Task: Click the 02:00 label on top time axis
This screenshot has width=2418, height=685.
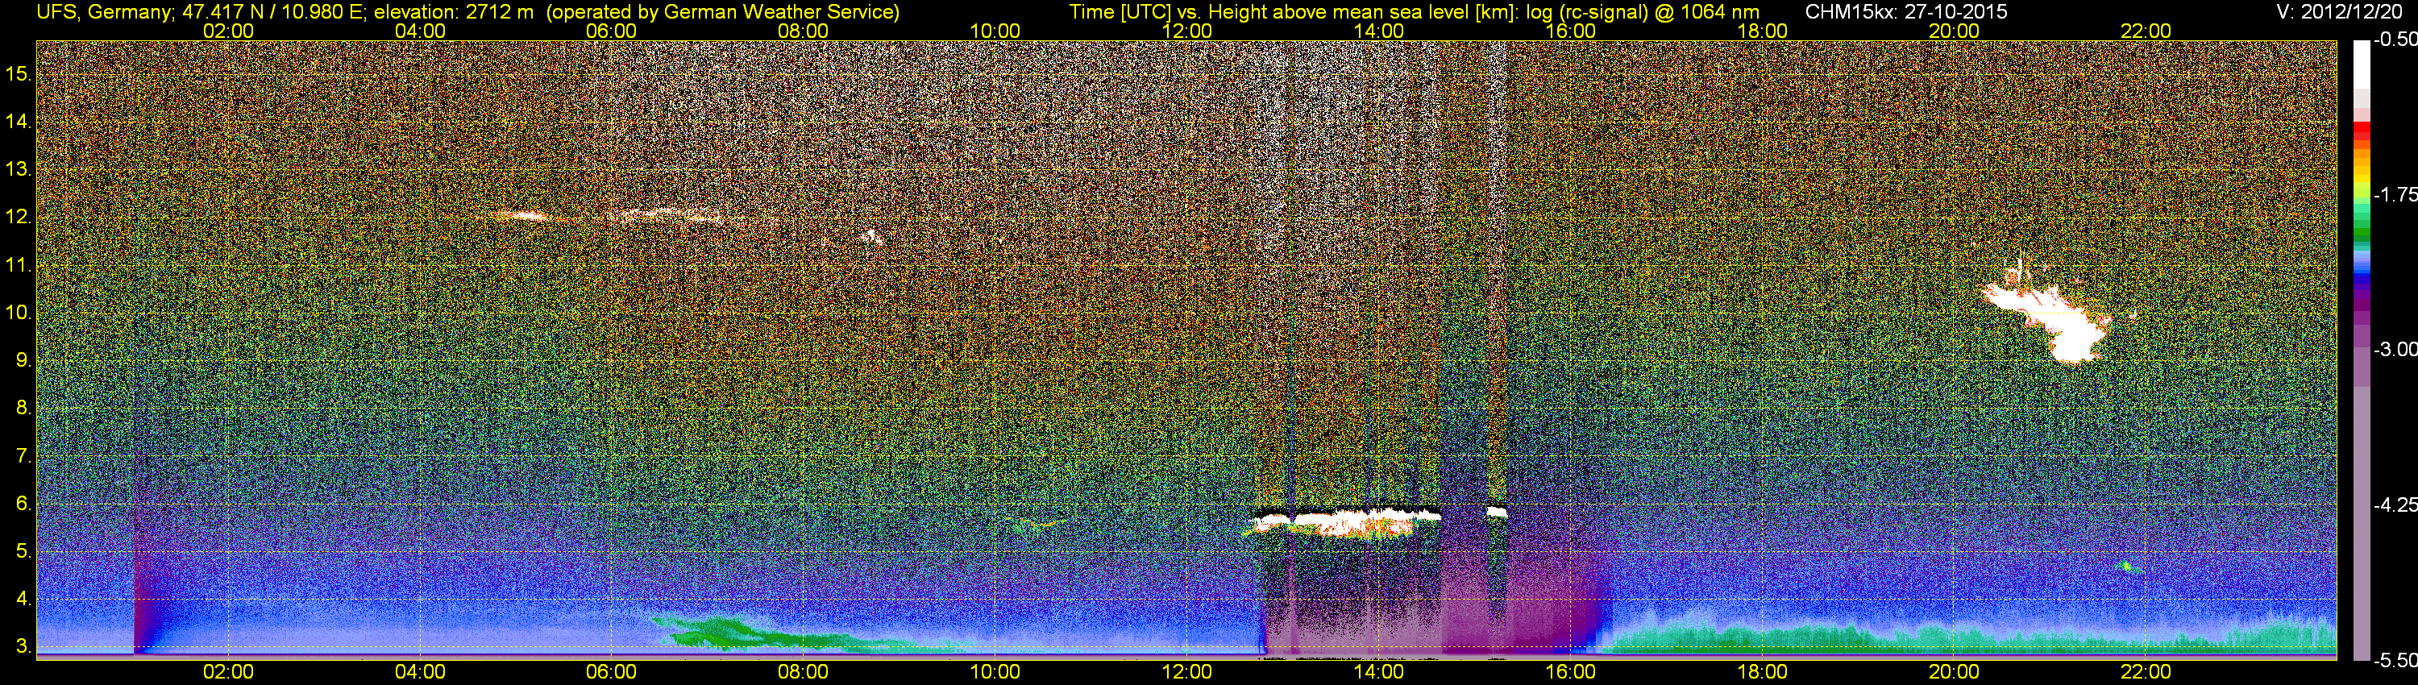Action: [228, 31]
